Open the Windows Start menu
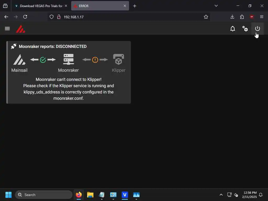The width and height of the screenshot is (268, 201). click(x=8, y=195)
